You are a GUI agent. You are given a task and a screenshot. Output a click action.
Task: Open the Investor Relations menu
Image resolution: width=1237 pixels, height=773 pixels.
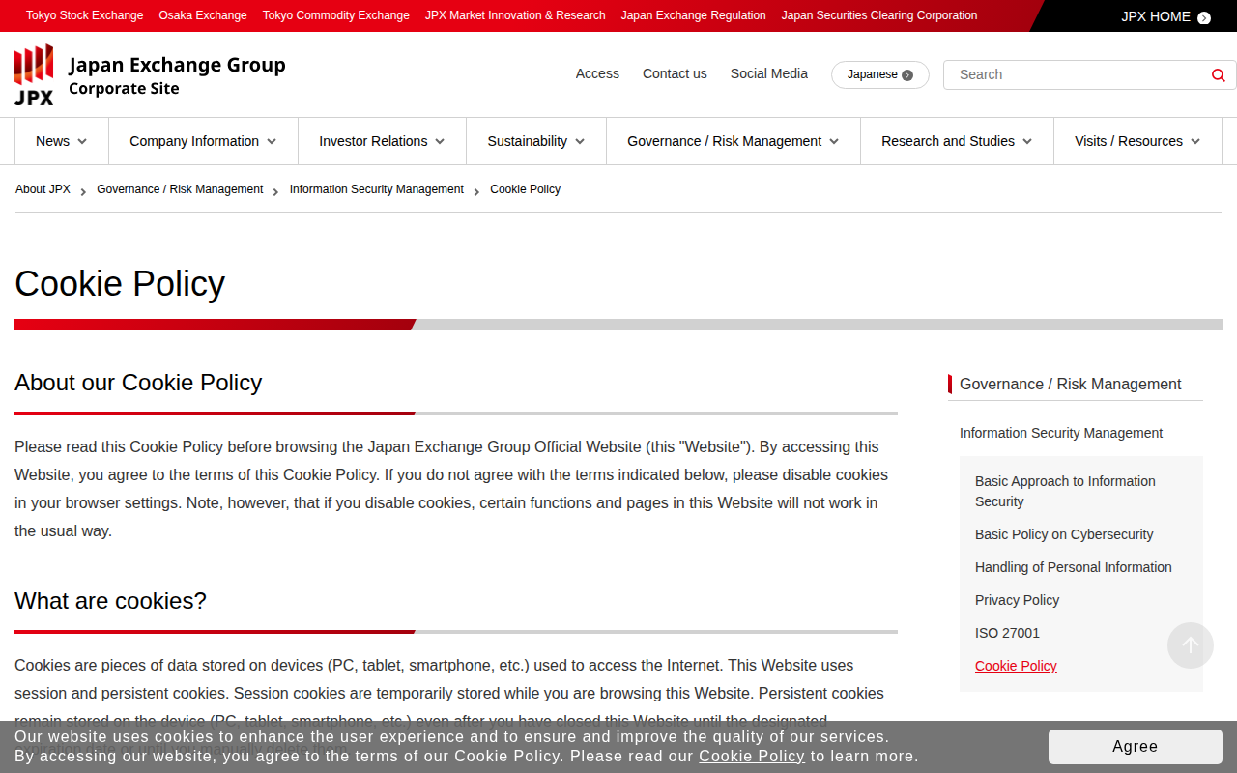383,141
